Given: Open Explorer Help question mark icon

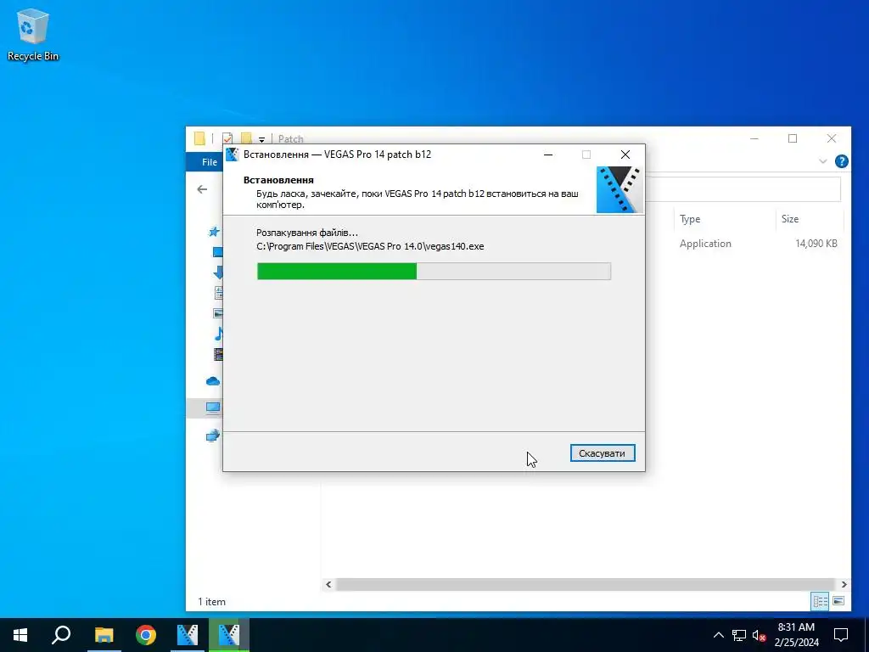Looking at the screenshot, I should point(841,161).
